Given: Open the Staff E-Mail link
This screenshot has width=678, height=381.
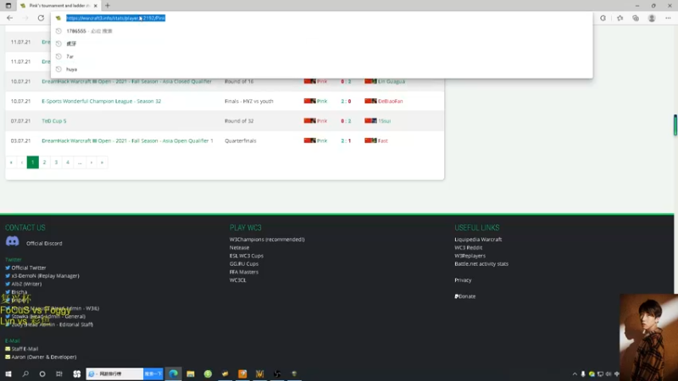Looking at the screenshot, I should coord(25,349).
